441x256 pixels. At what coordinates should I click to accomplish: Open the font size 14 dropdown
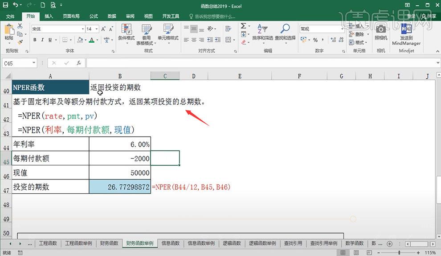[97, 29]
